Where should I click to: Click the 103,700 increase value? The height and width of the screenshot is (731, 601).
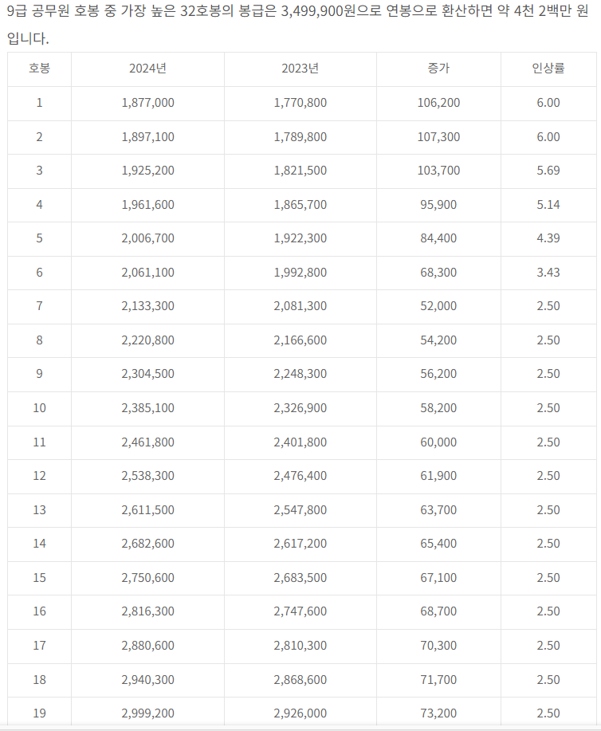click(438, 171)
